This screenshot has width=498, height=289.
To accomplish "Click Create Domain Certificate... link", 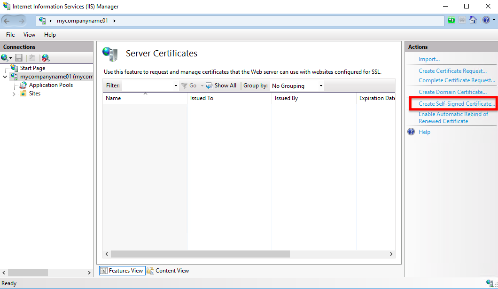I will click(x=452, y=92).
